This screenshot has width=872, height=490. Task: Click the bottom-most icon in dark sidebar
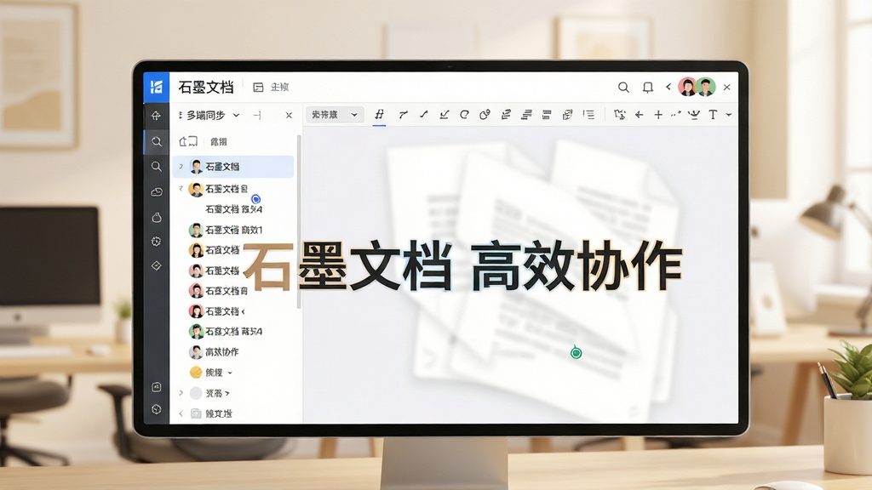(157, 409)
